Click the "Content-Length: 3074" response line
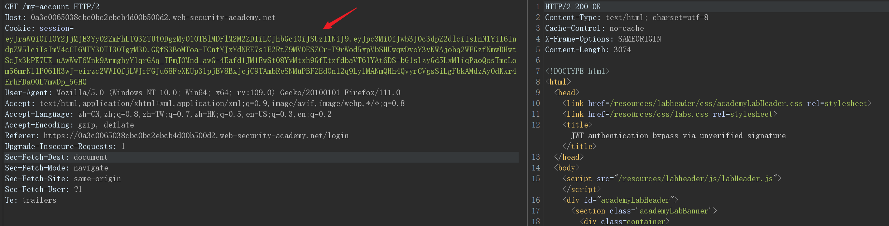The width and height of the screenshot is (889, 226). tap(588, 49)
